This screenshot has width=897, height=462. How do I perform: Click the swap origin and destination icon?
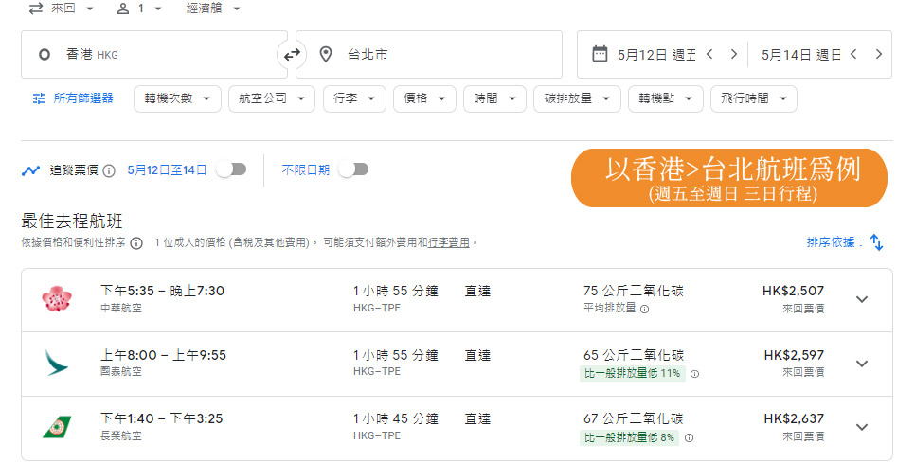291,55
